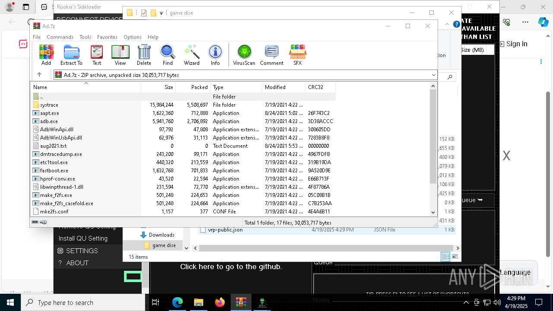Sort by the Name column header
This screenshot has width=553, height=311.
tap(86, 87)
